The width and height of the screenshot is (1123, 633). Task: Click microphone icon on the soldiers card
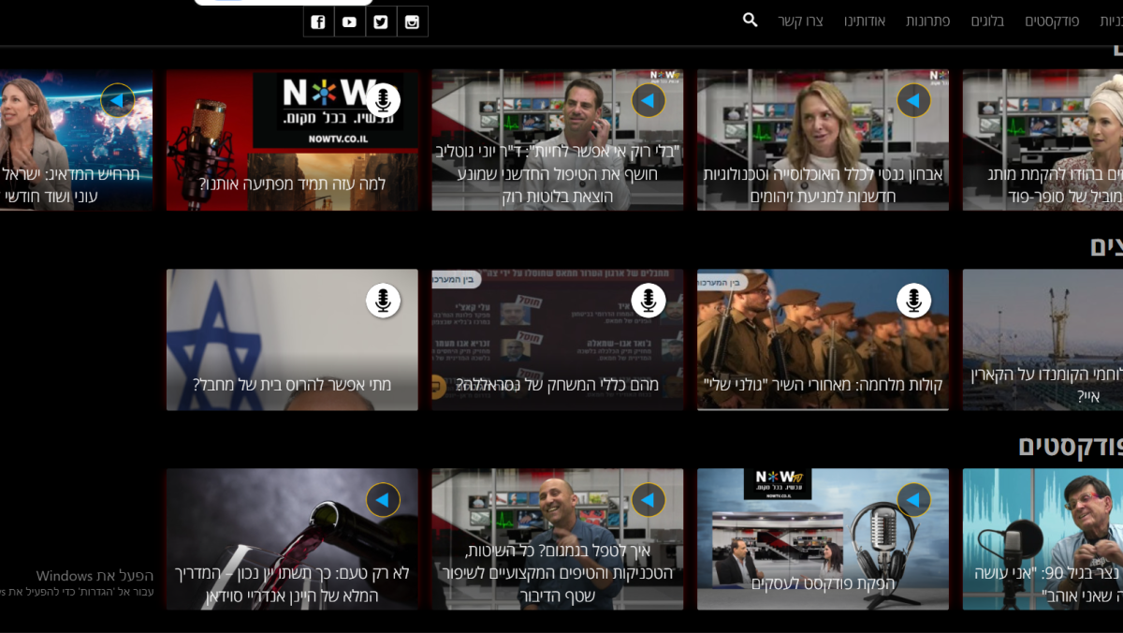click(x=913, y=301)
